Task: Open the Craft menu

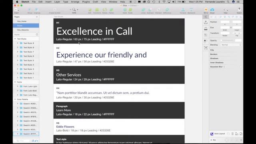Action: point(95,2)
